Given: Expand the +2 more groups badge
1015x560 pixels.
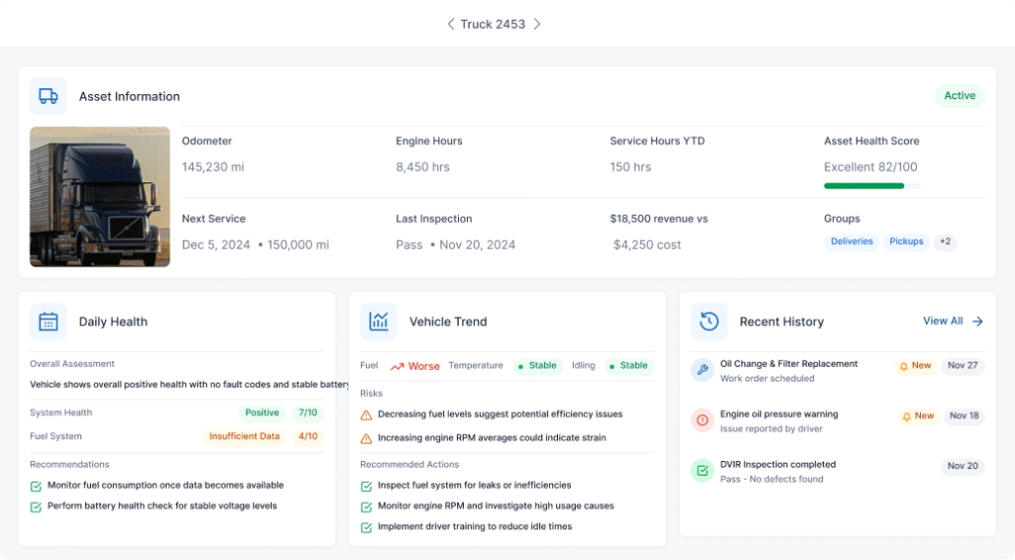Looking at the screenshot, I should click(945, 242).
